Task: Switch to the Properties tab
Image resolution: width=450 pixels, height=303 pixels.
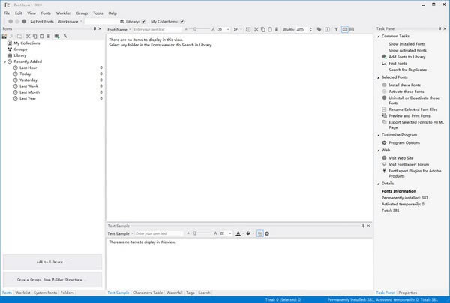Action: (408, 292)
